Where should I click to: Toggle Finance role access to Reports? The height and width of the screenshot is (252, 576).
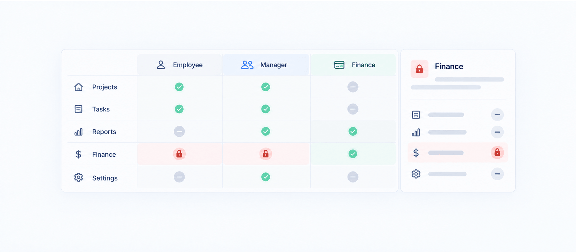[x=353, y=131]
